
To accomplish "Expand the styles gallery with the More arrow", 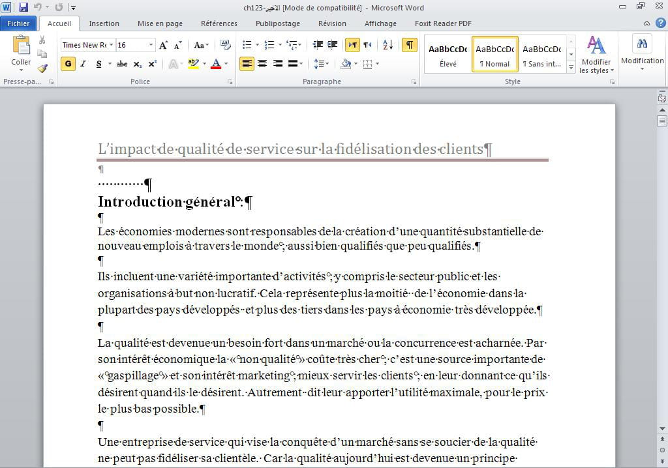I will coord(571,67).
